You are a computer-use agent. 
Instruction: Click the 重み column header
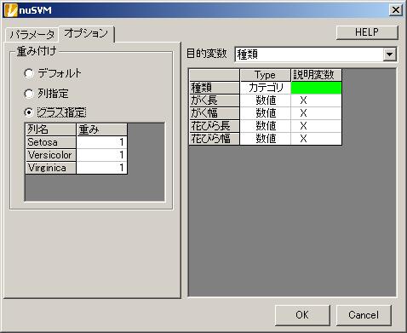click(101, 129)
